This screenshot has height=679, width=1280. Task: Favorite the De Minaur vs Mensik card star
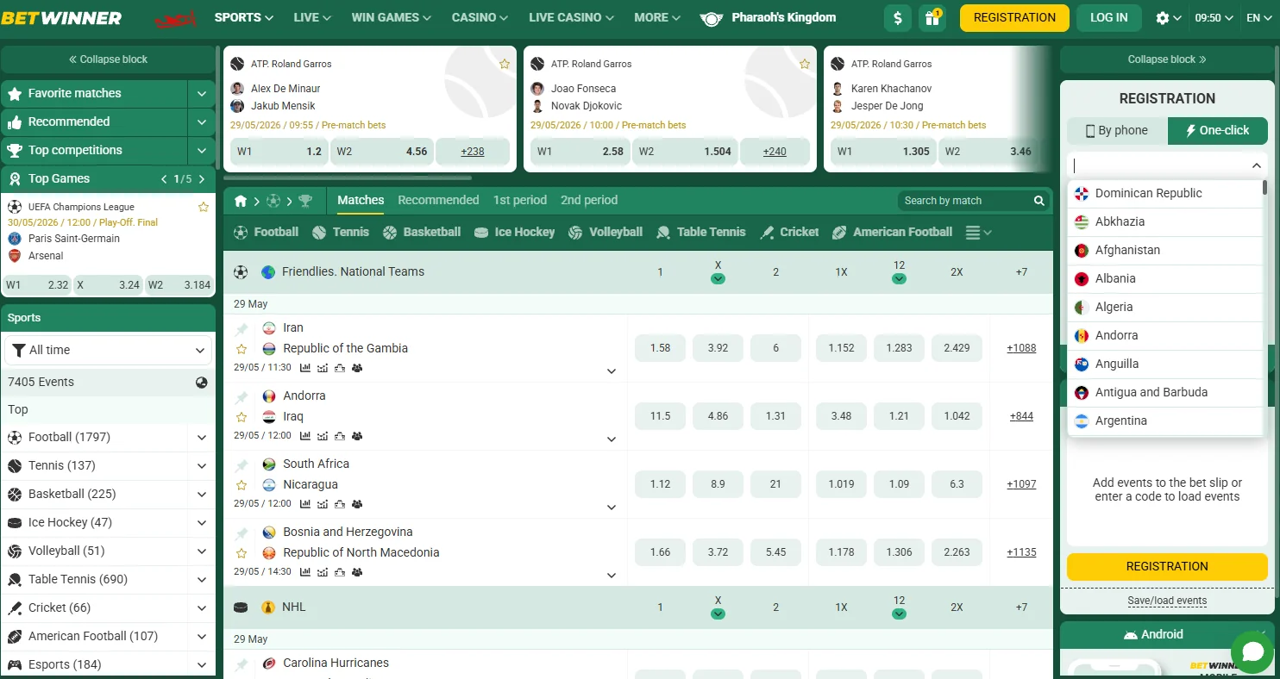[505, 64]
